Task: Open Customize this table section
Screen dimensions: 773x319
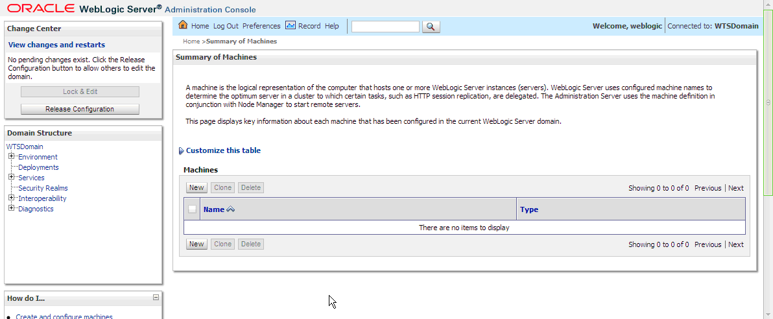Action: 223,150
